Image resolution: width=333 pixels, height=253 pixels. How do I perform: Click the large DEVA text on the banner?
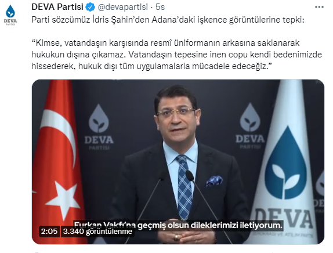coord(284,219)
